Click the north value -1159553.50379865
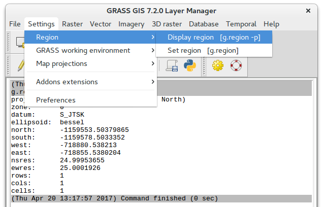Image resolution: width=325 pixels, height=207 pixels. [x=94, y=130]
